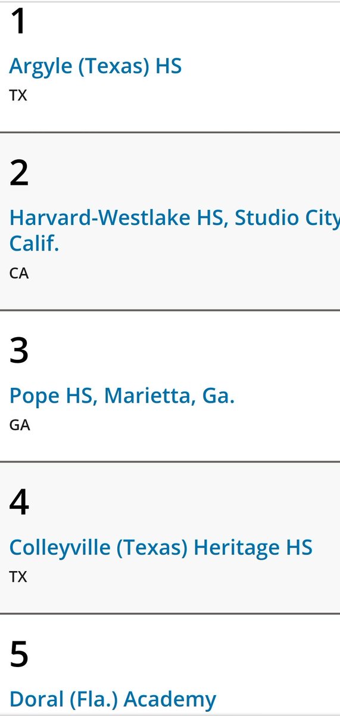Click the GA state label
The image size is (340, 716).
20,425
